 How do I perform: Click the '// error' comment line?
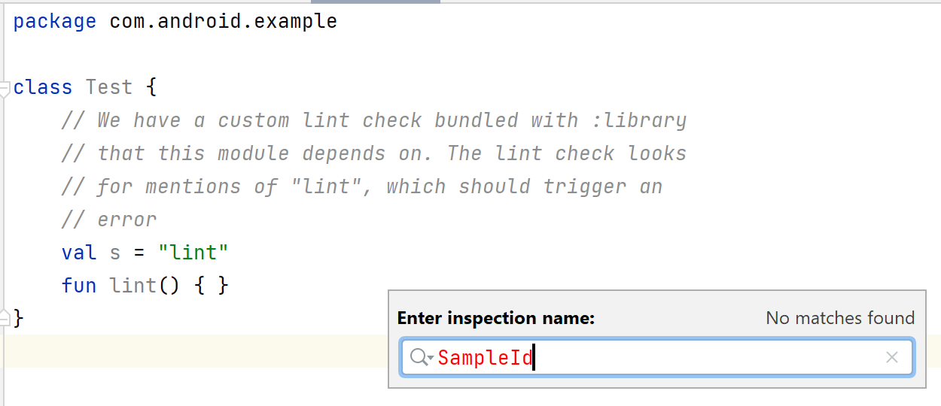[109, 220]
